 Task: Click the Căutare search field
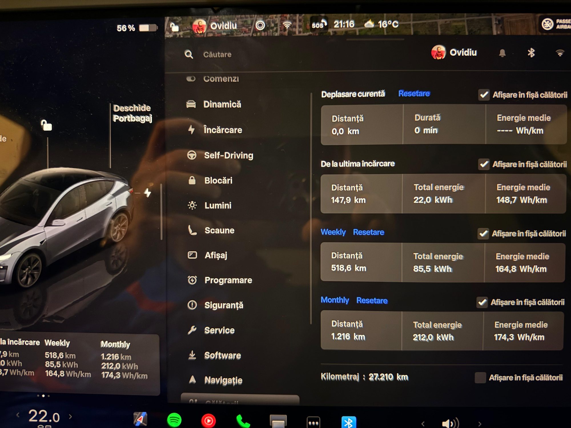tap(217, 54)
